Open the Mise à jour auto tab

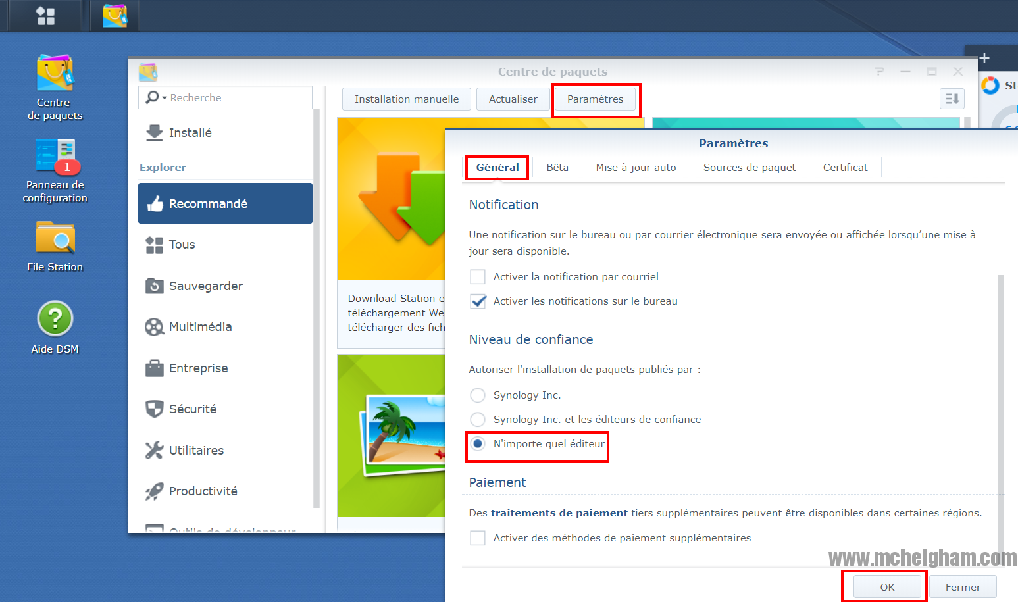pos(636,168)
